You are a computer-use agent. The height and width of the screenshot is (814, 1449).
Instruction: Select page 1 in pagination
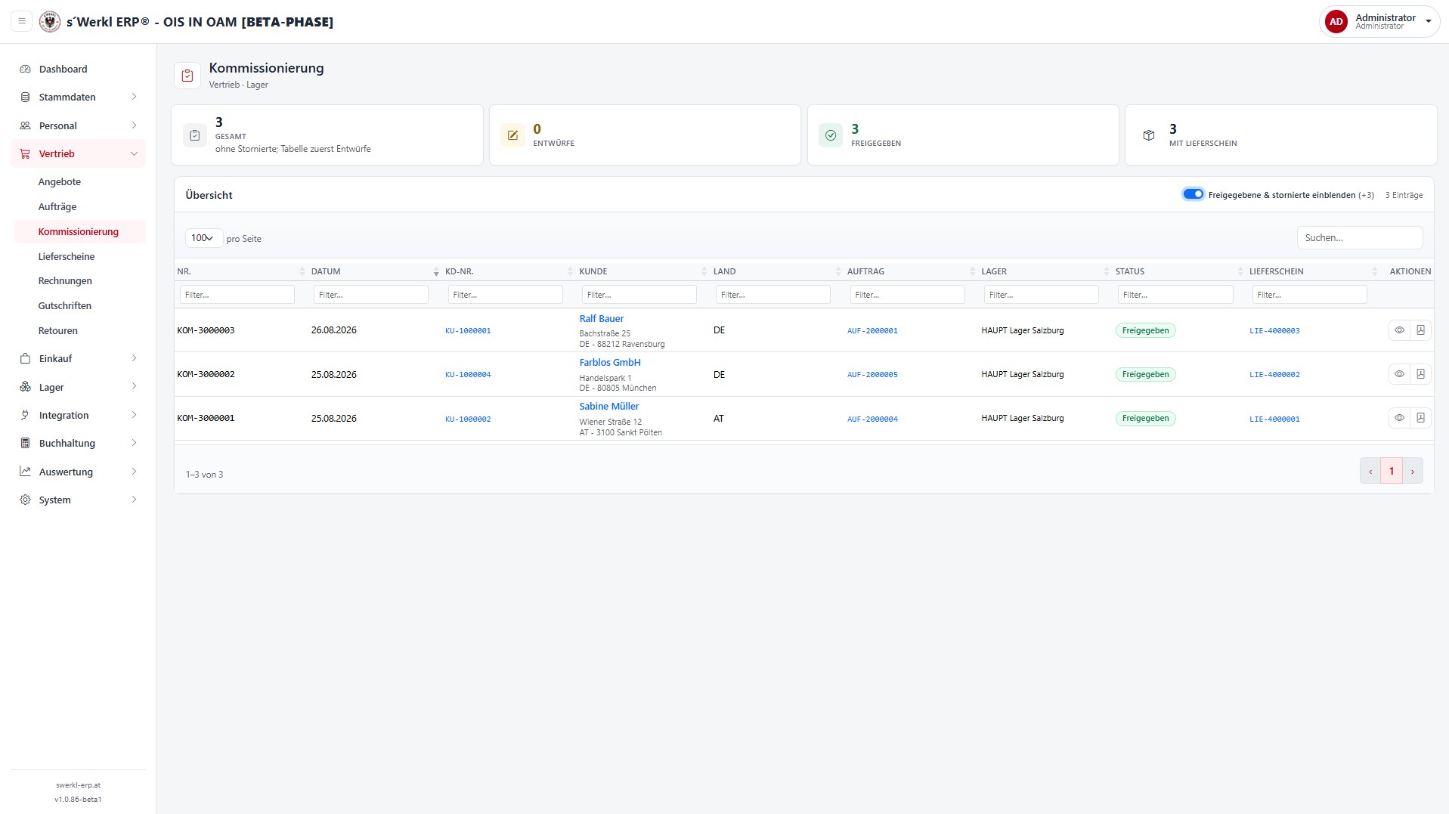point(1391,471)
